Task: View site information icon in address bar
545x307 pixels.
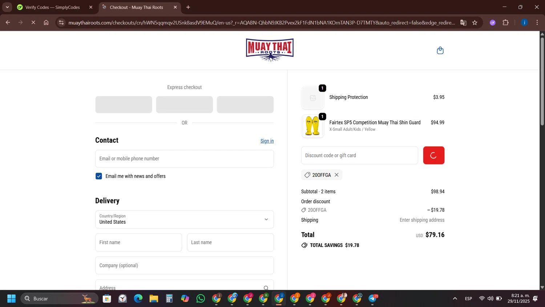Action: 61,23
